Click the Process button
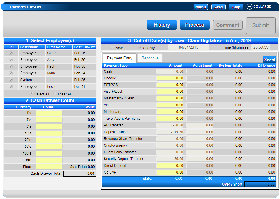The width and height of the screenshot is (280, 199). click(195, 25)
